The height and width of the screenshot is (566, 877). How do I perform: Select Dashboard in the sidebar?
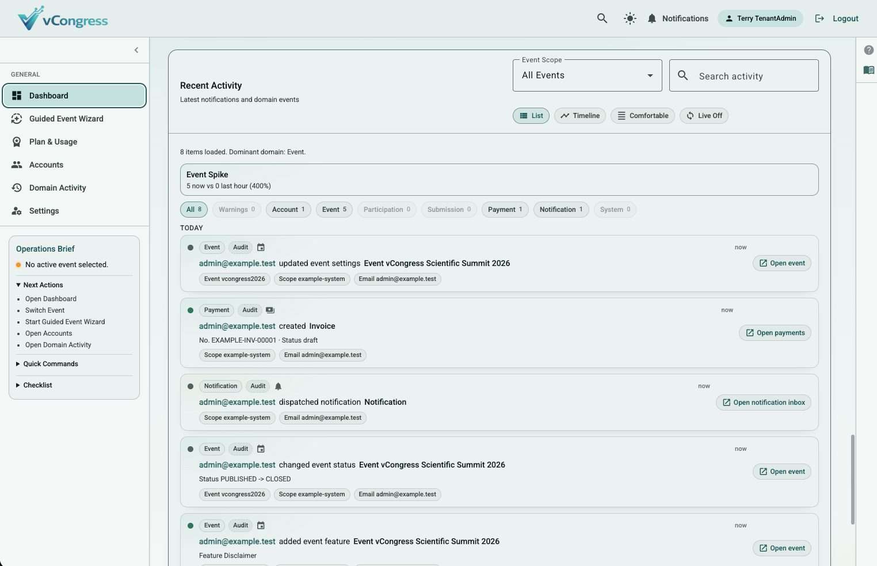pos(74,96)
